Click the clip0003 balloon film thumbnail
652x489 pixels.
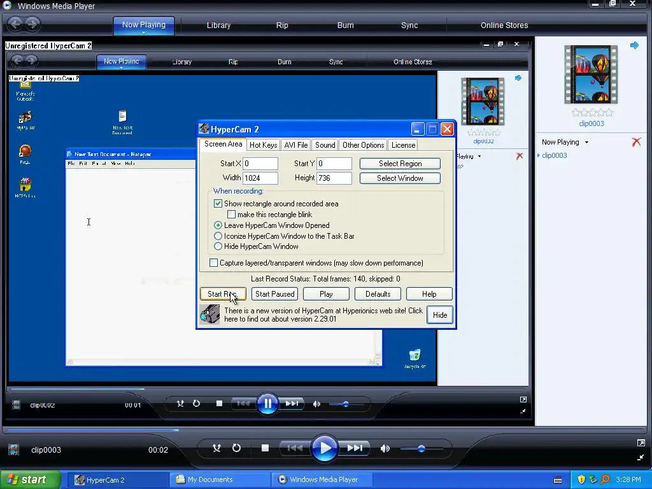point(591,74)
